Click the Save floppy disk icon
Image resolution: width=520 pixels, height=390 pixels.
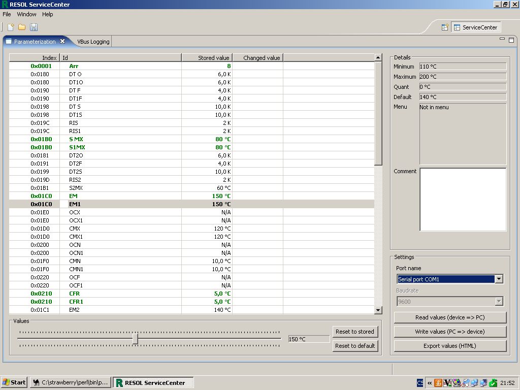click(x=34, y=27)
